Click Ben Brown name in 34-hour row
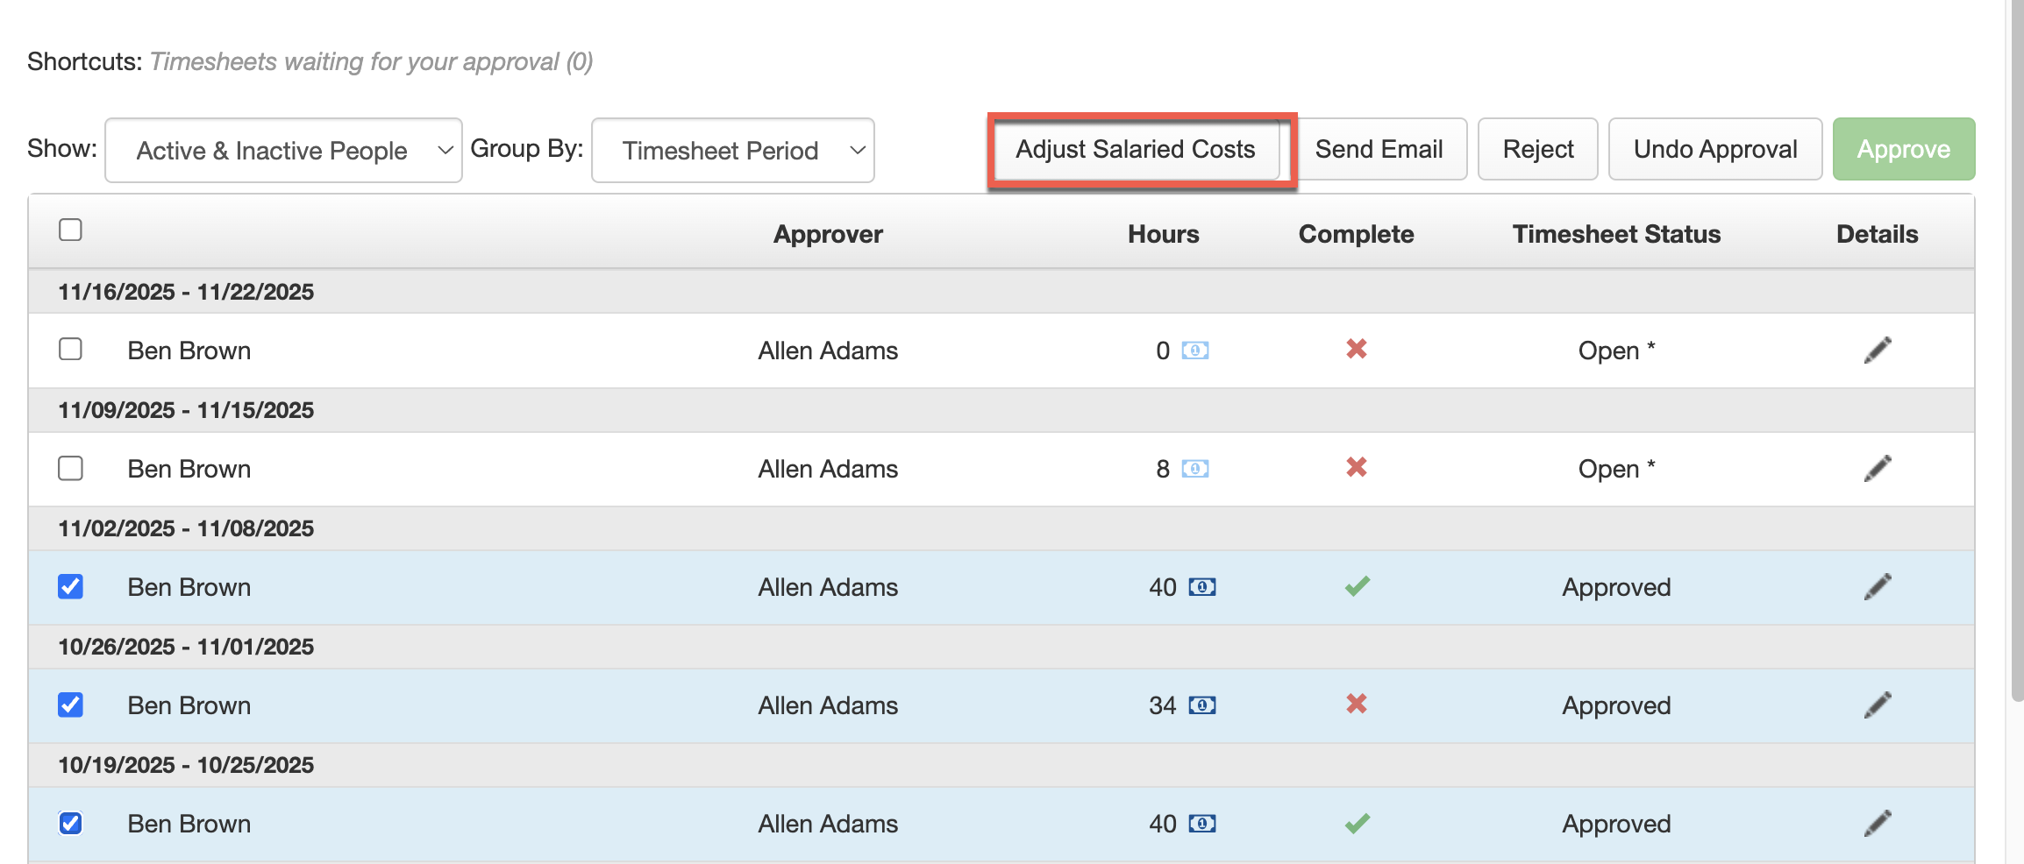The height and width of the screenshot is (864, 2024). pyautogui.click(x=189, y=705)
